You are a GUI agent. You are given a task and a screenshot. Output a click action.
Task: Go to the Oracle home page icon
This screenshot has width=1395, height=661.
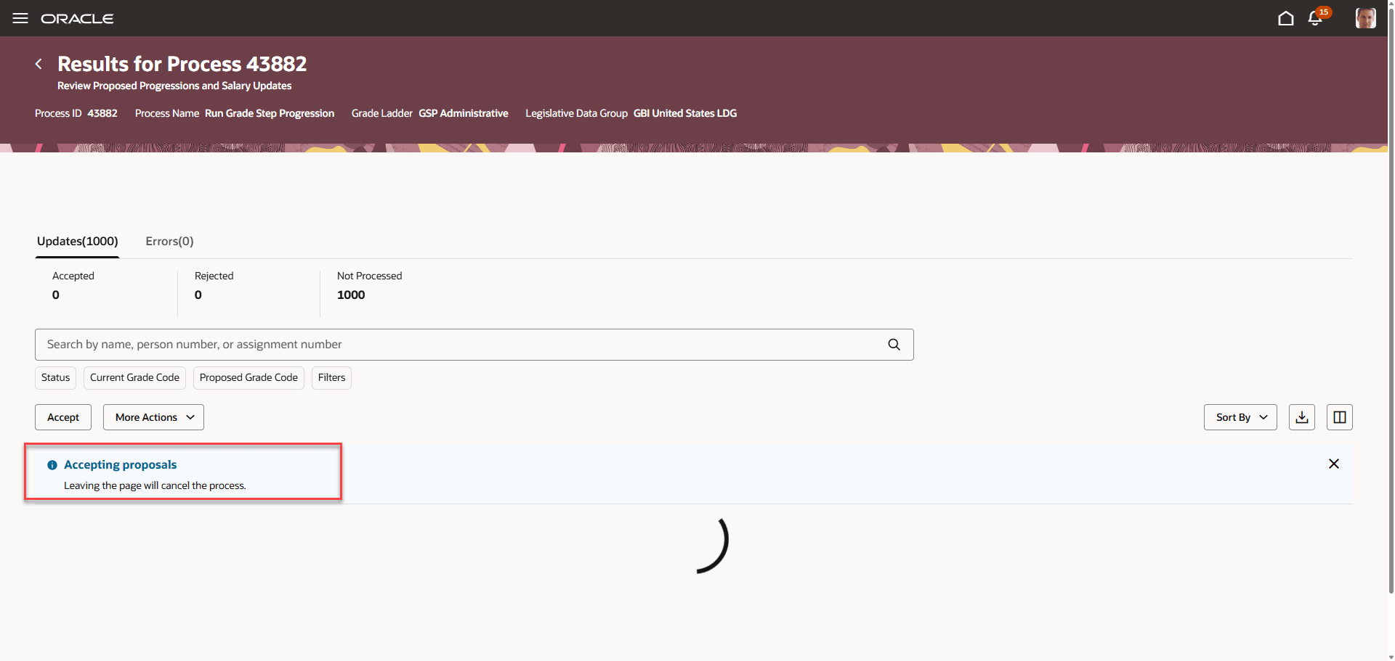point(1286,18)
